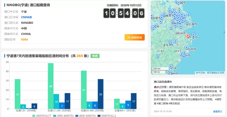Screen dimensions: 227x117
Task: Click the 11 green bar in 在港48h+ group
Action: tap(117, 104)
